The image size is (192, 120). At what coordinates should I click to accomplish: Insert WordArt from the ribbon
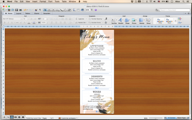click(x=121, y=21)
